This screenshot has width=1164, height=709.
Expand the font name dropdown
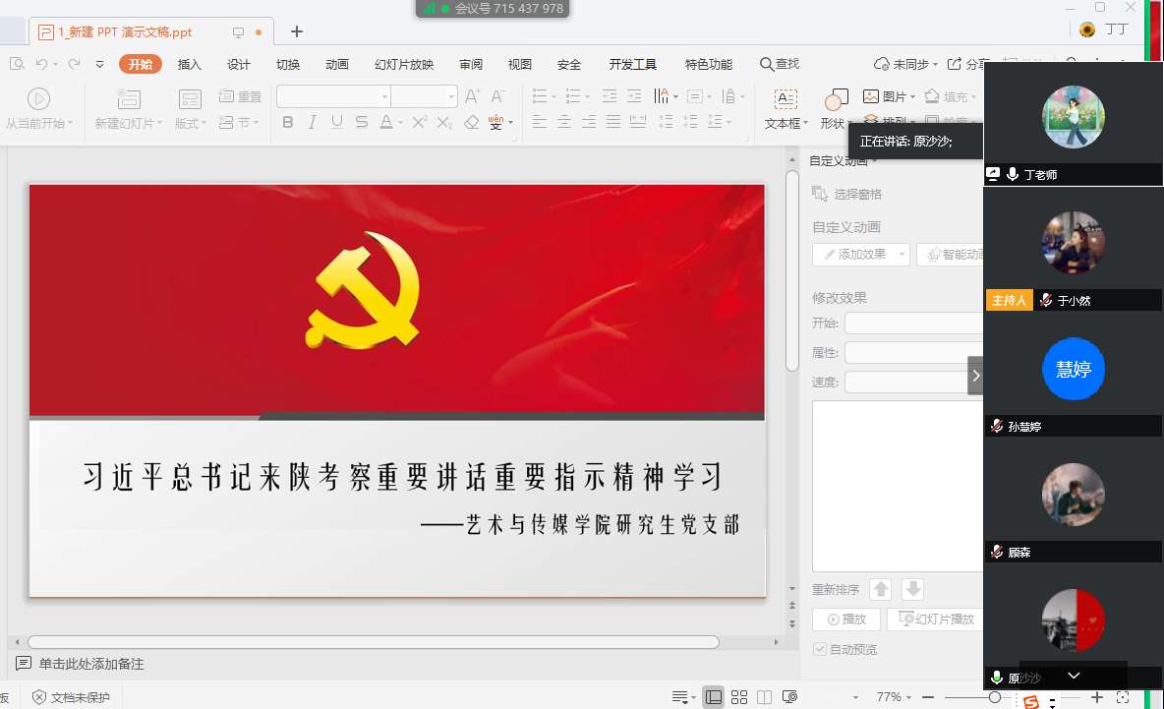coord(384,96)
